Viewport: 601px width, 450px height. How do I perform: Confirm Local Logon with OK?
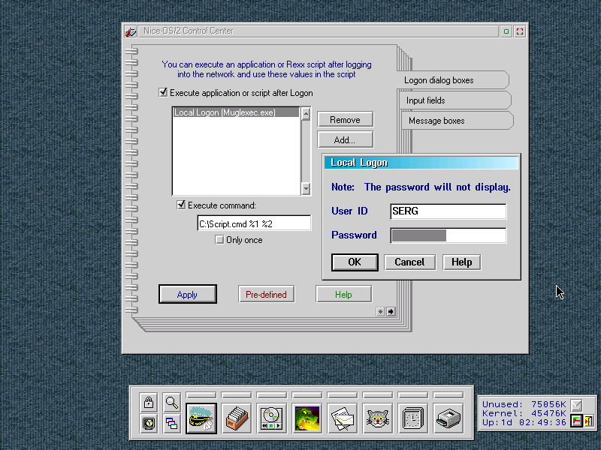(355, 262)
